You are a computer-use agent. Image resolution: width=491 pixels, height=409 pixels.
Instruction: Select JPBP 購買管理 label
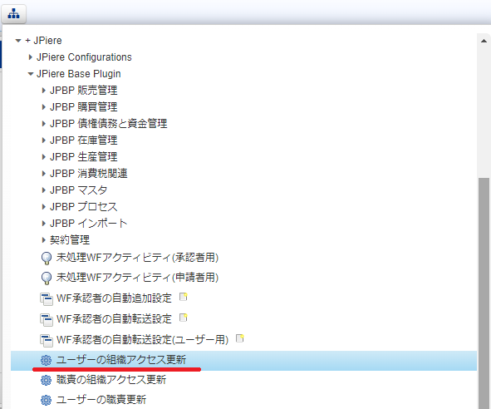tap(84, 107)
